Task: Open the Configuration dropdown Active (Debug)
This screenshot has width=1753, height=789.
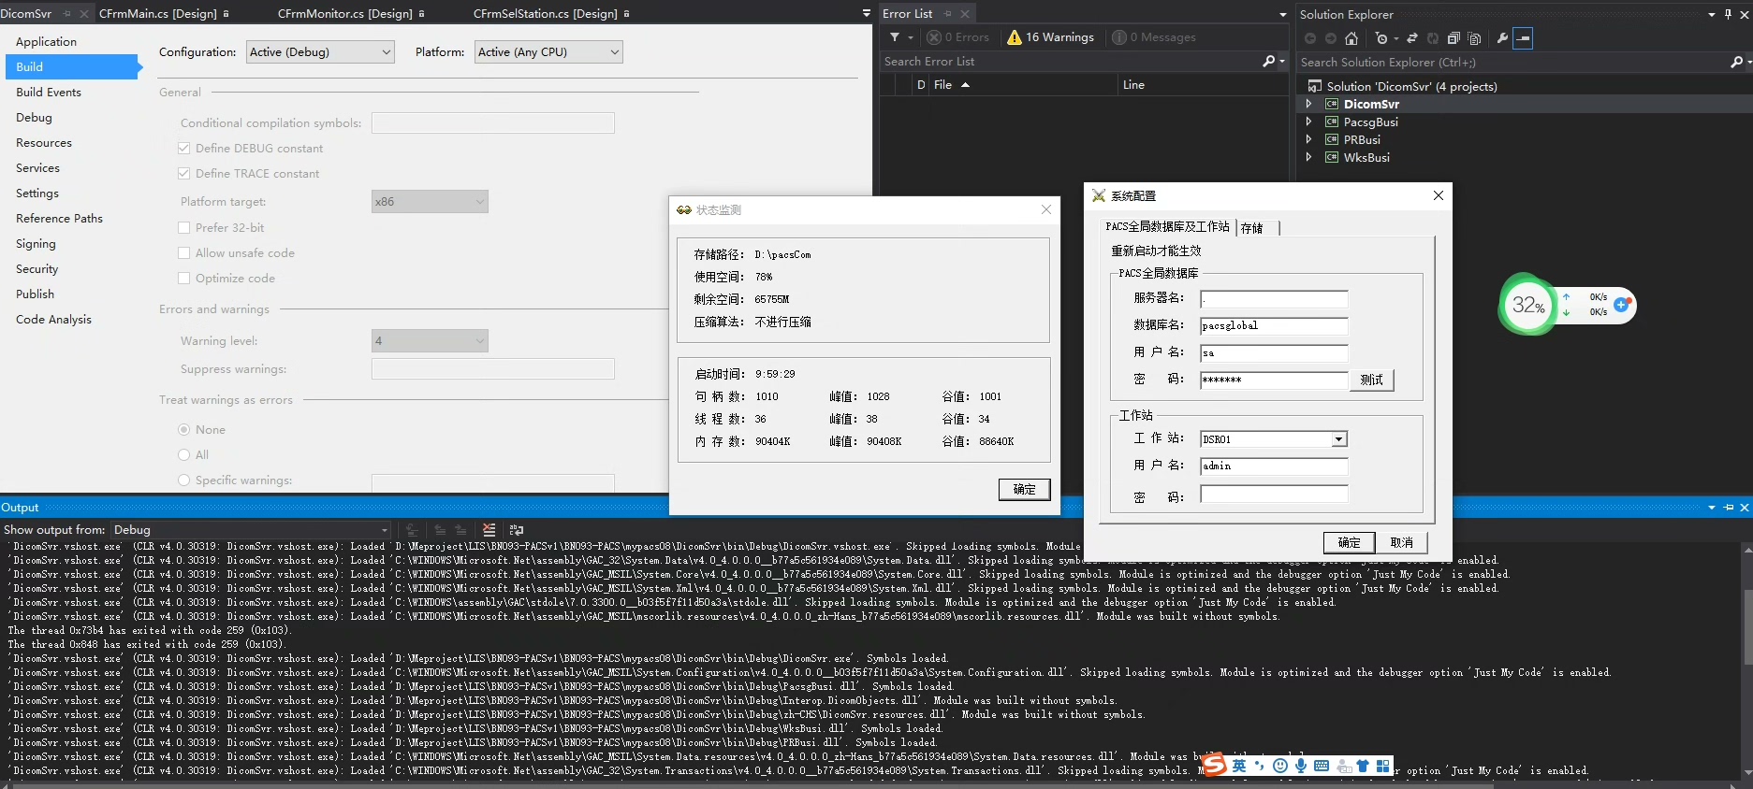Action: [x=320, y=52]
